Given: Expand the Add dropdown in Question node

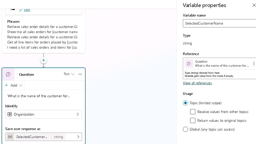Looking at the screenshot, I should click(x=14, y=85).
